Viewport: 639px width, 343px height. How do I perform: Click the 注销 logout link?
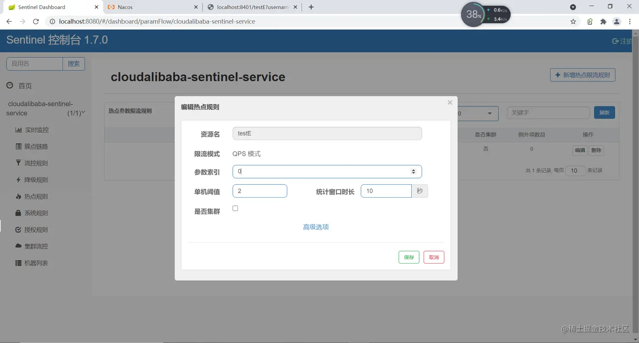[623, 41]
